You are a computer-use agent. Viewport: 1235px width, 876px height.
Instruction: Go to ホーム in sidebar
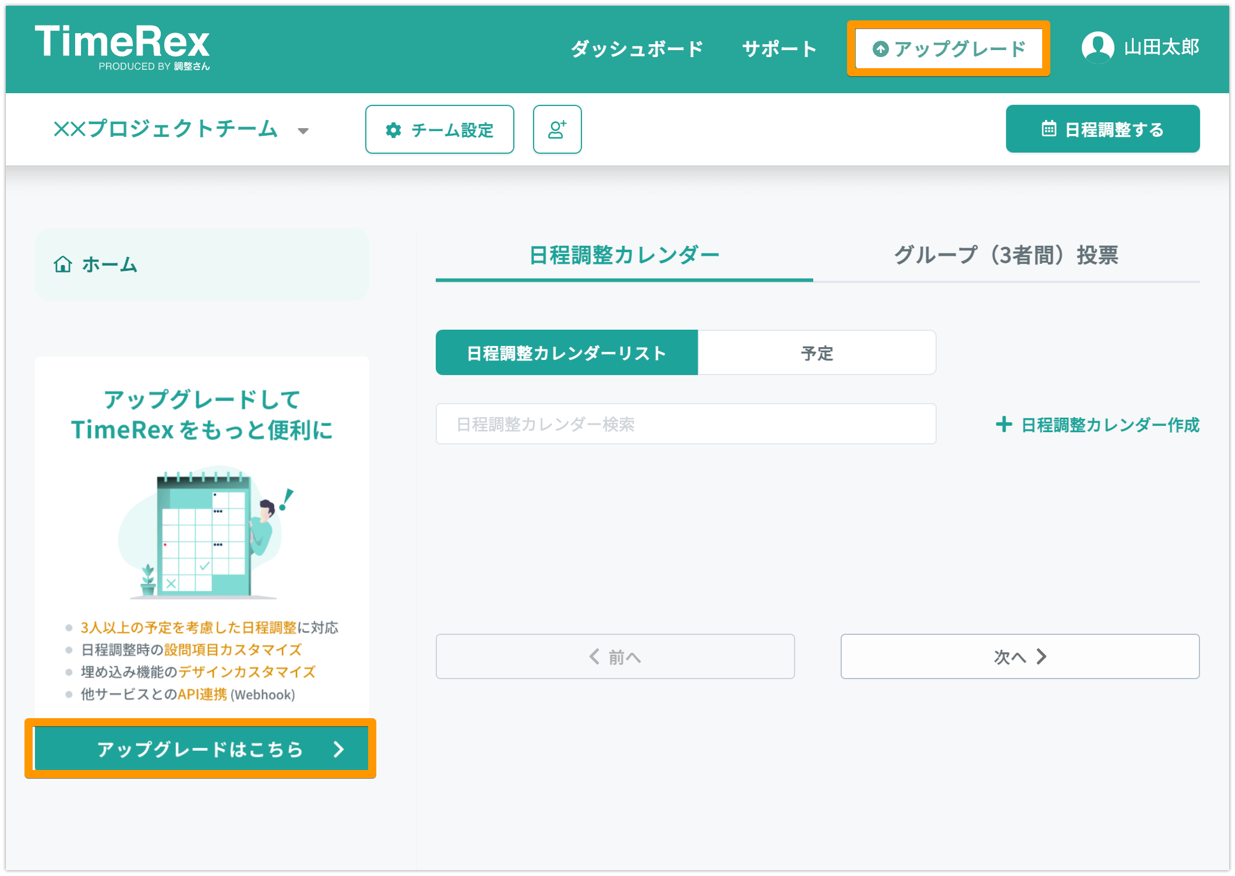[202, 264]
